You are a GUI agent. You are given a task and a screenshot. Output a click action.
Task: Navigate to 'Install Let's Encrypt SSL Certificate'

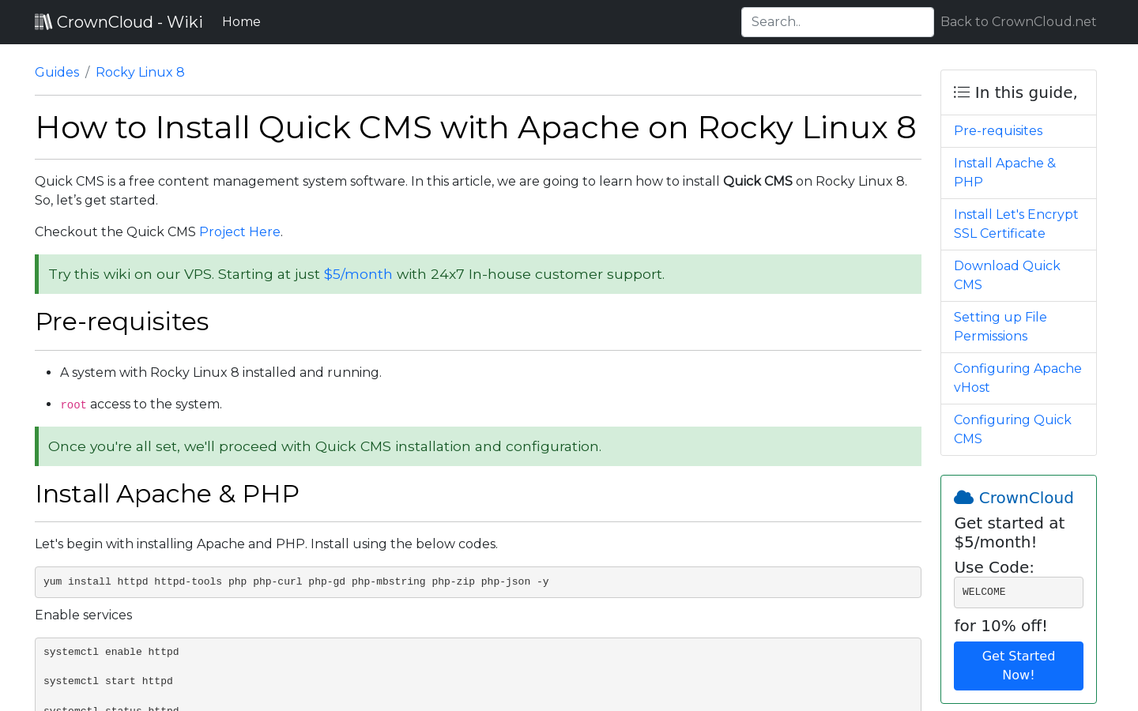(x=1016, y=224)
